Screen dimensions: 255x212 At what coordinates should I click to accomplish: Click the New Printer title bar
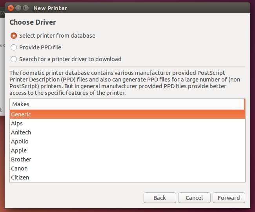click(x=137, y=8)
